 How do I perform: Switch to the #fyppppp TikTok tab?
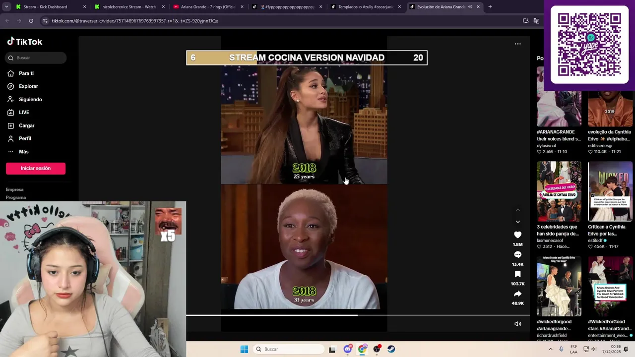(286, 7)
